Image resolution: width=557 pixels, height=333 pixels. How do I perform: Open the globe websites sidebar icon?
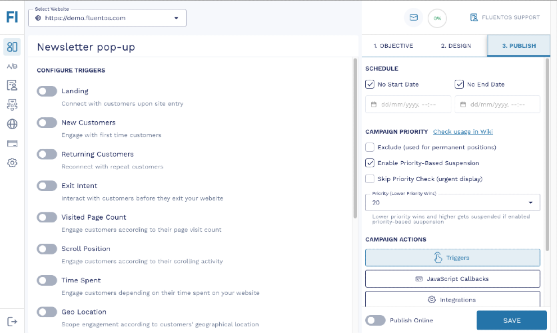pos(12,124)
